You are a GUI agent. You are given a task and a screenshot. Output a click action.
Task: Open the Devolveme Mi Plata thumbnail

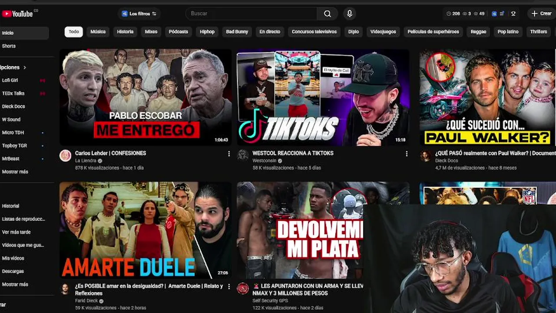300,230
